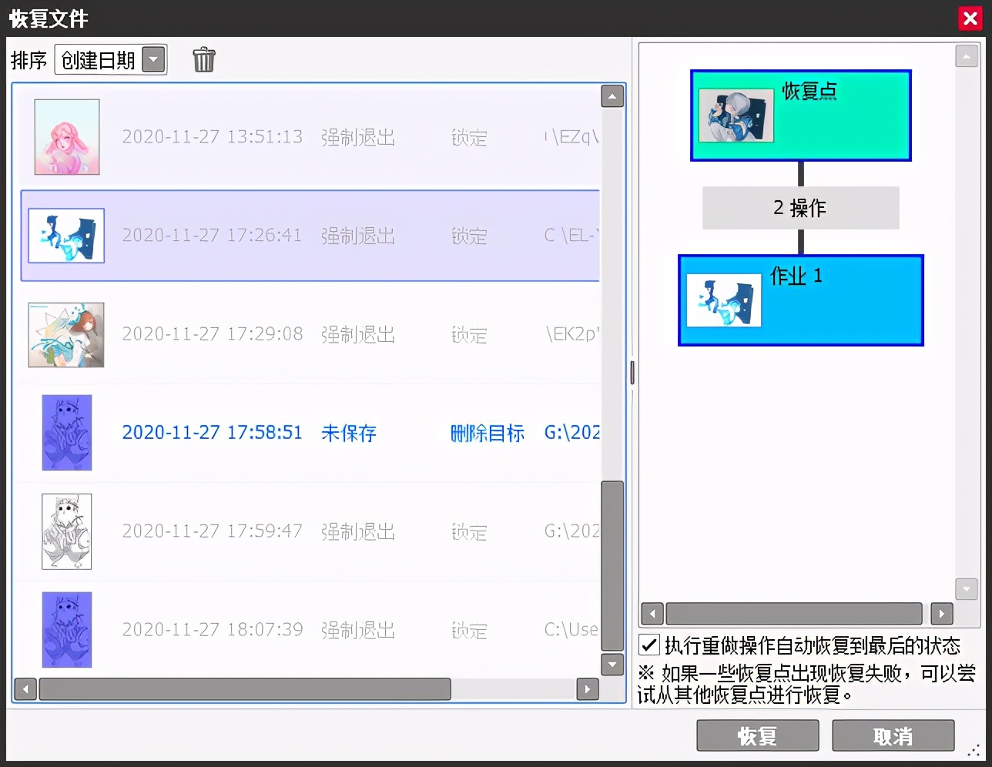Click the right arrow of bottom horizontal scrollbar
992x767 pixels.
coord(587,689)
